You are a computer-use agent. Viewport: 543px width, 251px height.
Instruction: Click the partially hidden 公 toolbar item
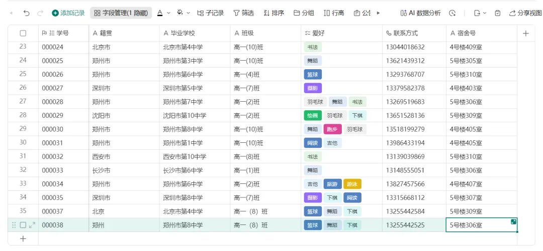(x=362, y=13)
